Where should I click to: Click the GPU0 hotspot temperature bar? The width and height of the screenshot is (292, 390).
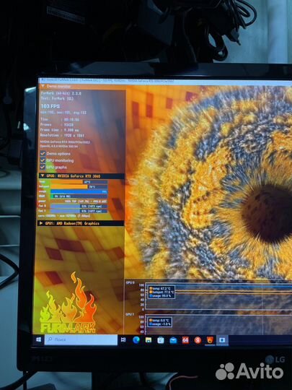pyautogui.click(x=79, y=186)
